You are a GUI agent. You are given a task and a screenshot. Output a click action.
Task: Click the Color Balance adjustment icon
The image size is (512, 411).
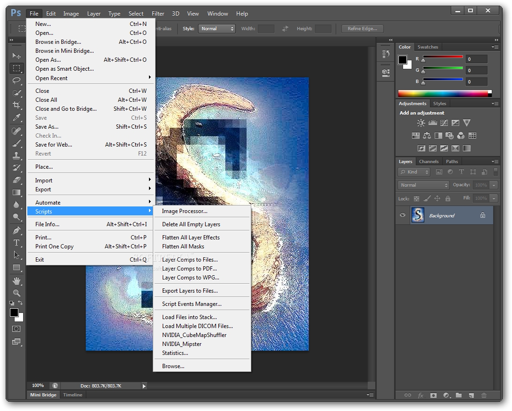click(x=427, y=136)
